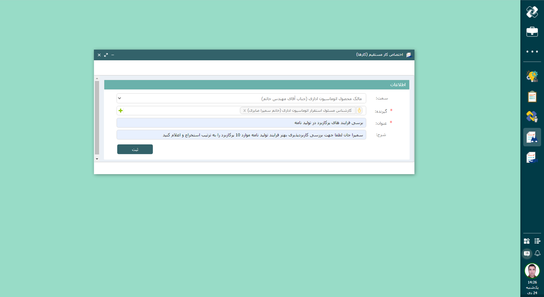The image size is (544, 297).
Task: Click the user profile photo
Action: click(x=532, y=271)
